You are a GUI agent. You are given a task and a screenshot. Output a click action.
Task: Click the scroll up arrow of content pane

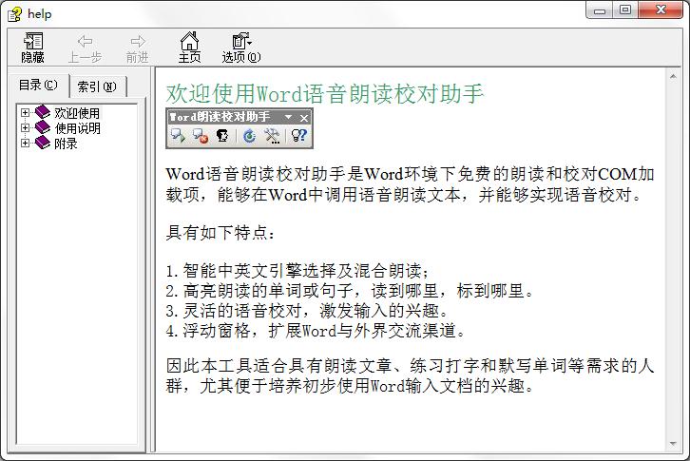pyautogui.click(x=673, y=77)
